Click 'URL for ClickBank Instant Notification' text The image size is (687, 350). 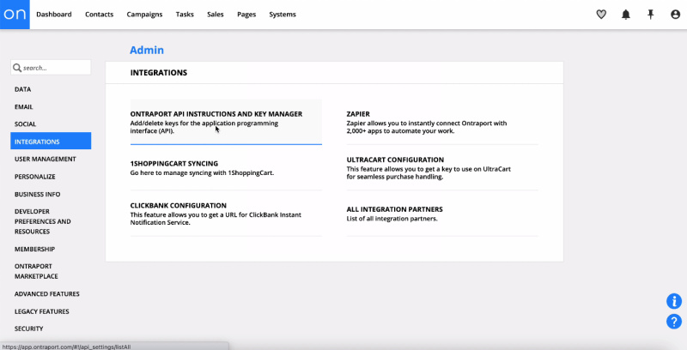(216, 218)
